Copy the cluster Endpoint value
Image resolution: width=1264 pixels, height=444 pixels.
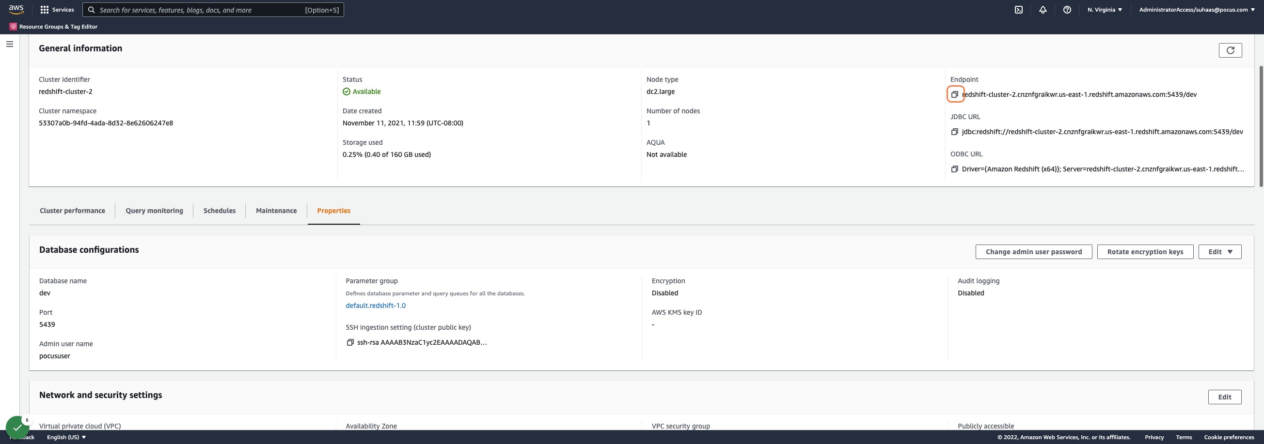click(955, 94)
